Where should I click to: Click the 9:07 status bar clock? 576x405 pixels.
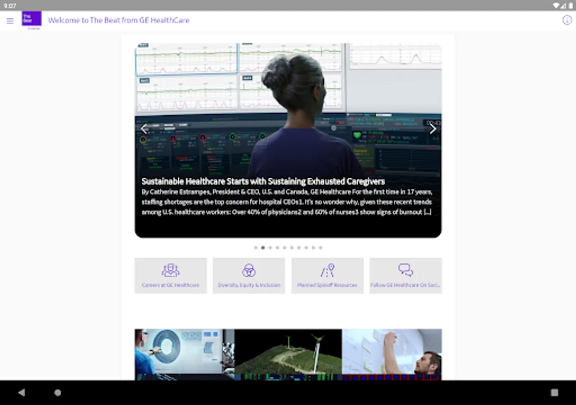(x=10, y=6)
